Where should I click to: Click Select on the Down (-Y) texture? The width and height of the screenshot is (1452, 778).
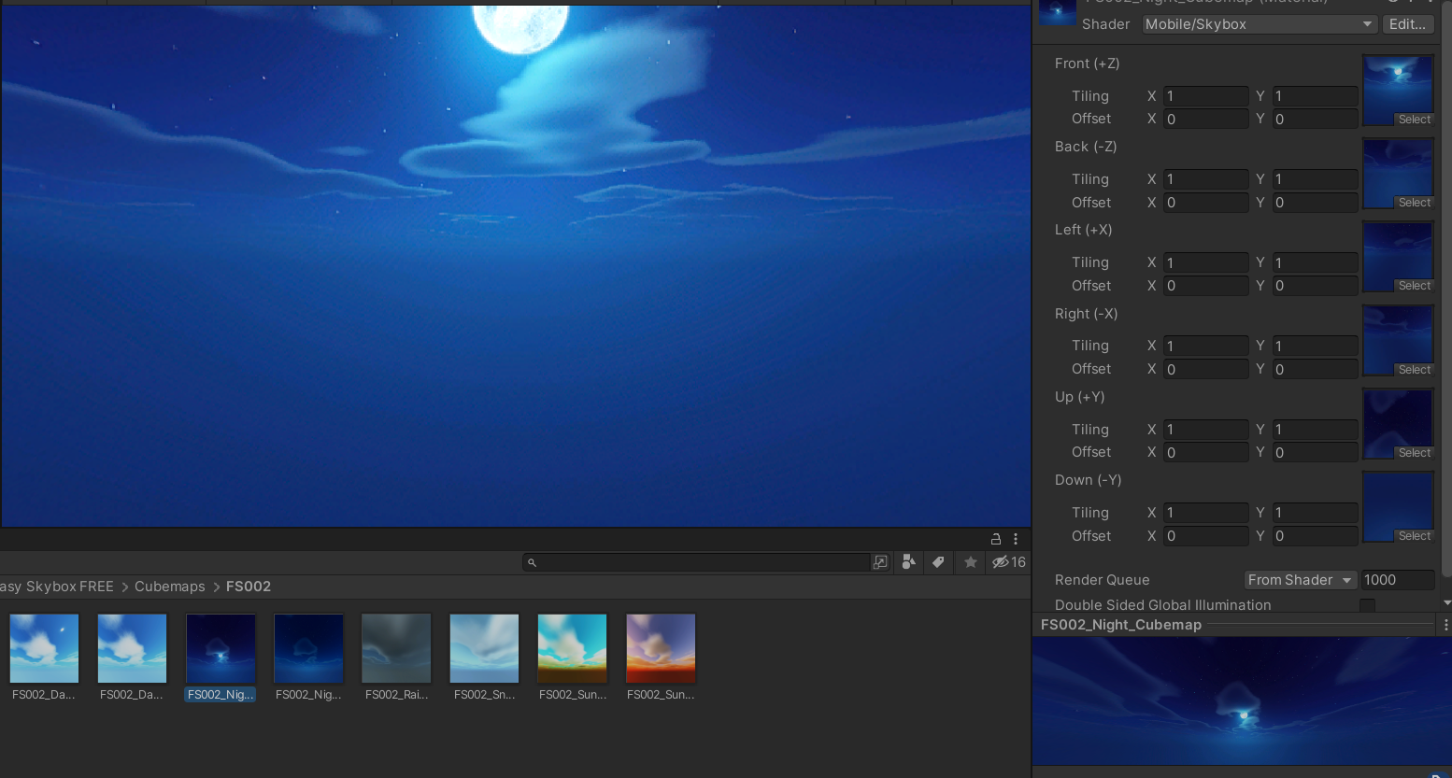point(1414,536)
